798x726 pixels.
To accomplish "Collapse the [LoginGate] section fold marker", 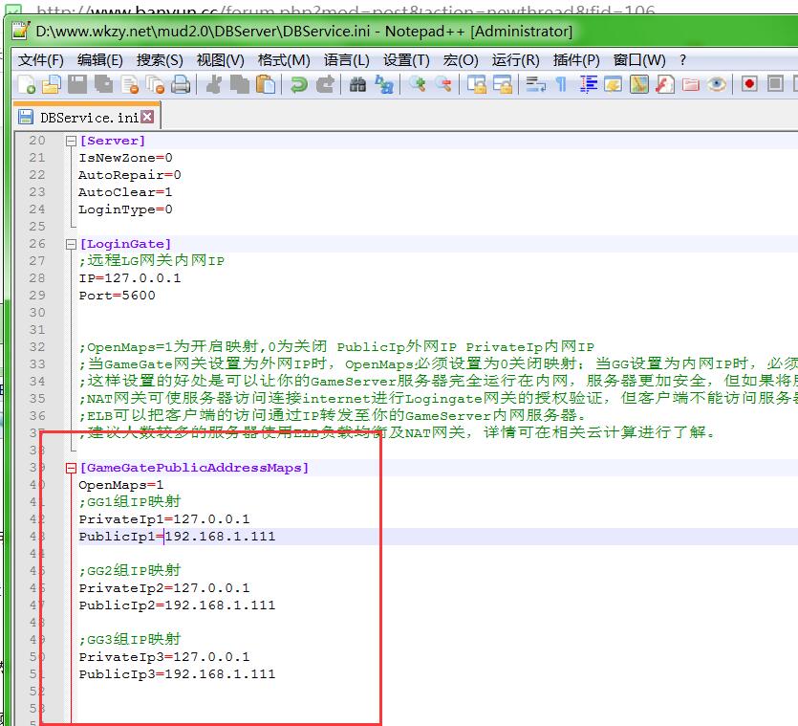I will [71, 244].
